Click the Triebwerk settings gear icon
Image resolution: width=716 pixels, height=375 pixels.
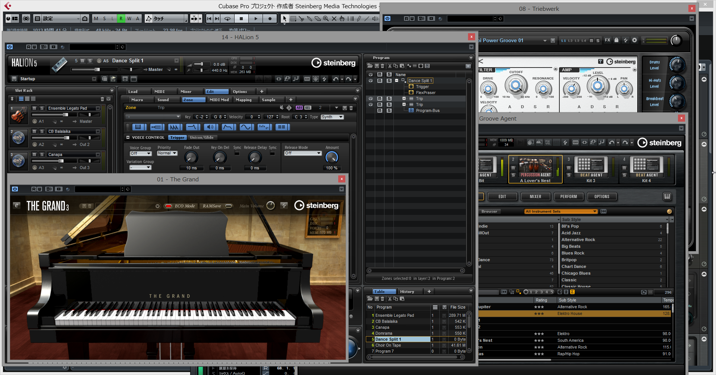coord(634,40)
